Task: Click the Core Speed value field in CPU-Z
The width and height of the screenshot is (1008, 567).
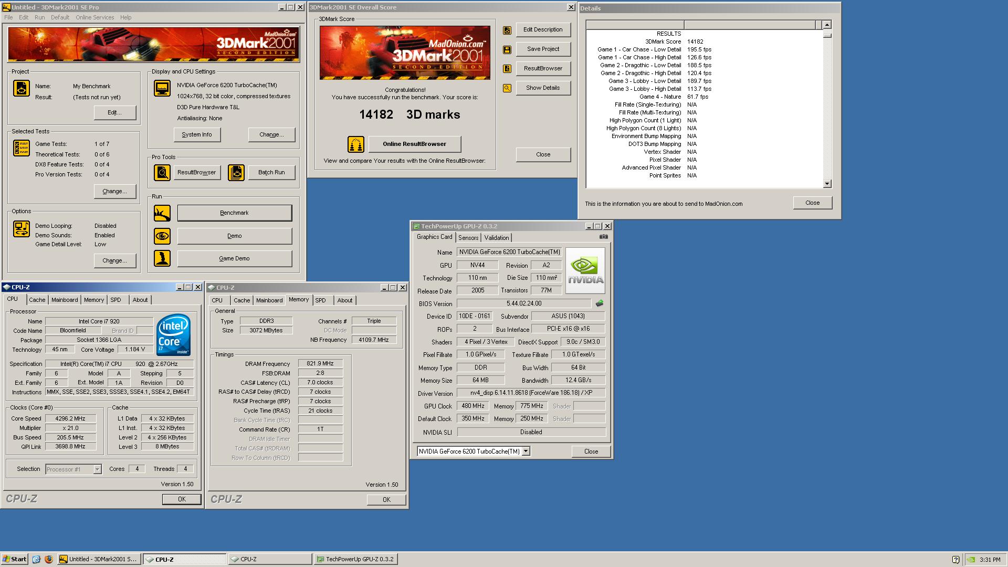Action: coord(71,419)
